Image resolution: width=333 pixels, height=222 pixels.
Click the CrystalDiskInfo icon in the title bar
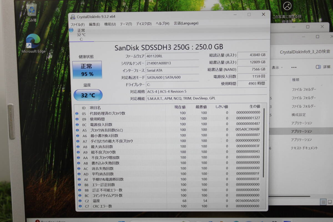click(73, 16)
